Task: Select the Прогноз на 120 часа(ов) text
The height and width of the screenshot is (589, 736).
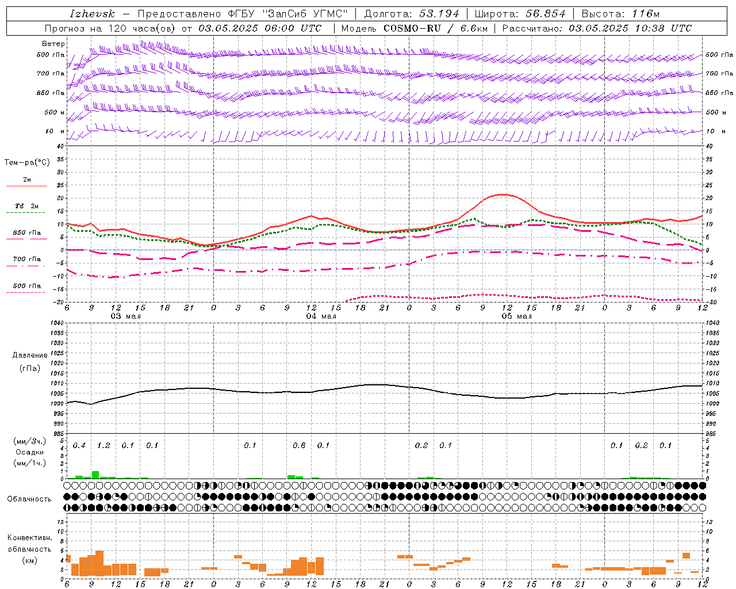Action: tap(111, 28)
